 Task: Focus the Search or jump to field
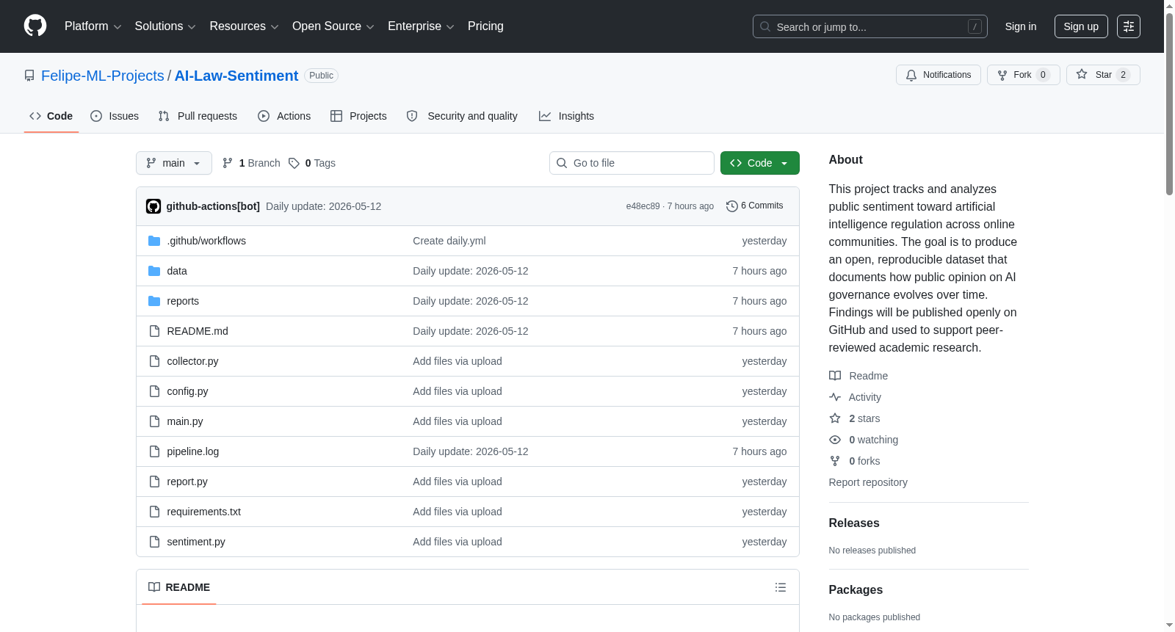pyautogui.click(x=869, y=26)
